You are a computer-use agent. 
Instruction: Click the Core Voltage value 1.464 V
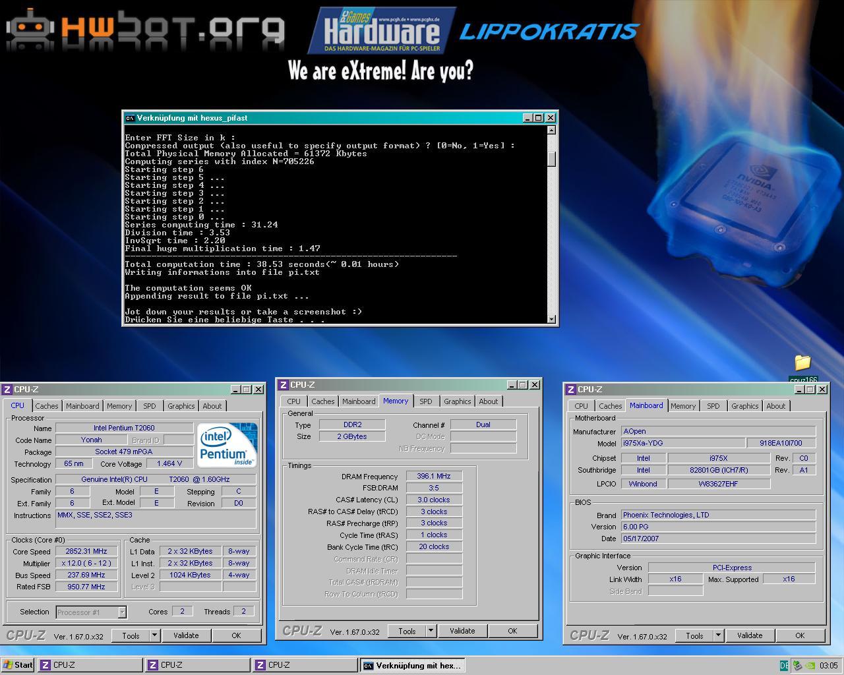pyautogui.click(x=169, y=463)
